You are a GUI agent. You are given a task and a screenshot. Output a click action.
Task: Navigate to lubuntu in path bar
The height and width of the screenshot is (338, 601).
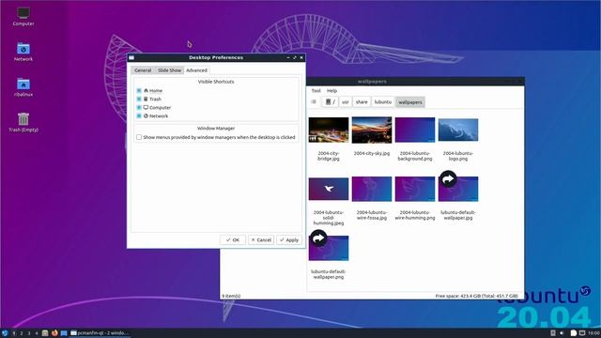coord(383,102)
